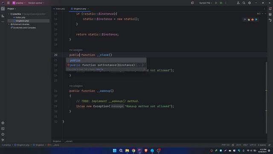The image size is (273, 154).
Task: Open File Explorer from taskbar
Action: (127, 151)
